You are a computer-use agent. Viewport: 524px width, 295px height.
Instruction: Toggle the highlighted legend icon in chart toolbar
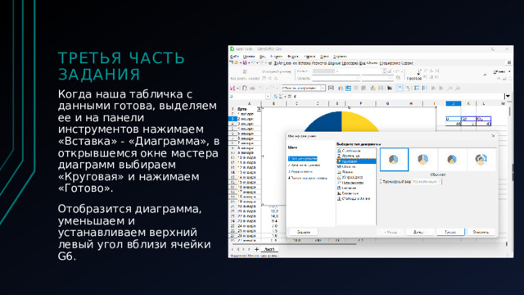point(400,88)
